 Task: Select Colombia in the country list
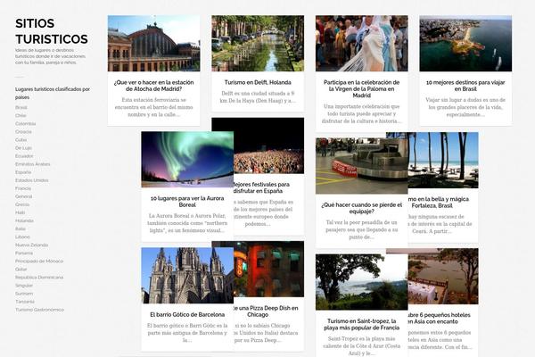click(25, 124)
